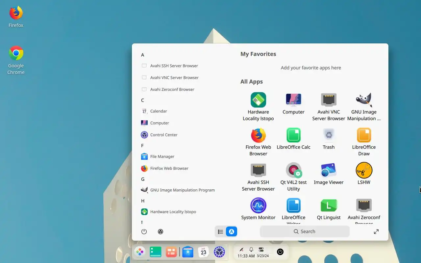Switch to category list view mode
The image size is (421, 263).
pos(220,231)
